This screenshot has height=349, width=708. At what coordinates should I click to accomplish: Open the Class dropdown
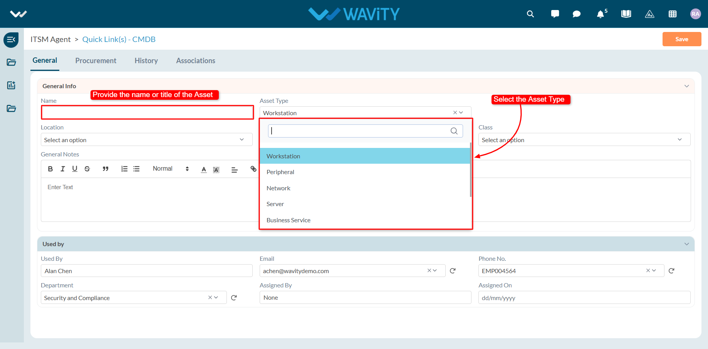pos(584,139)
